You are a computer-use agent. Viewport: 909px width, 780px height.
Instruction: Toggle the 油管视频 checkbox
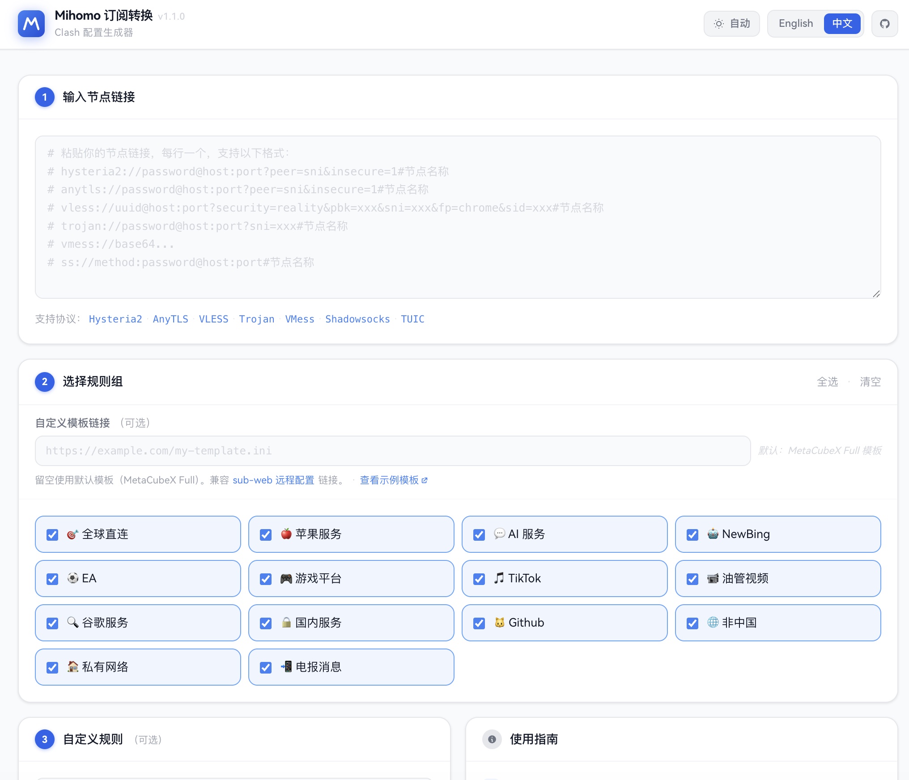[692, 579]
